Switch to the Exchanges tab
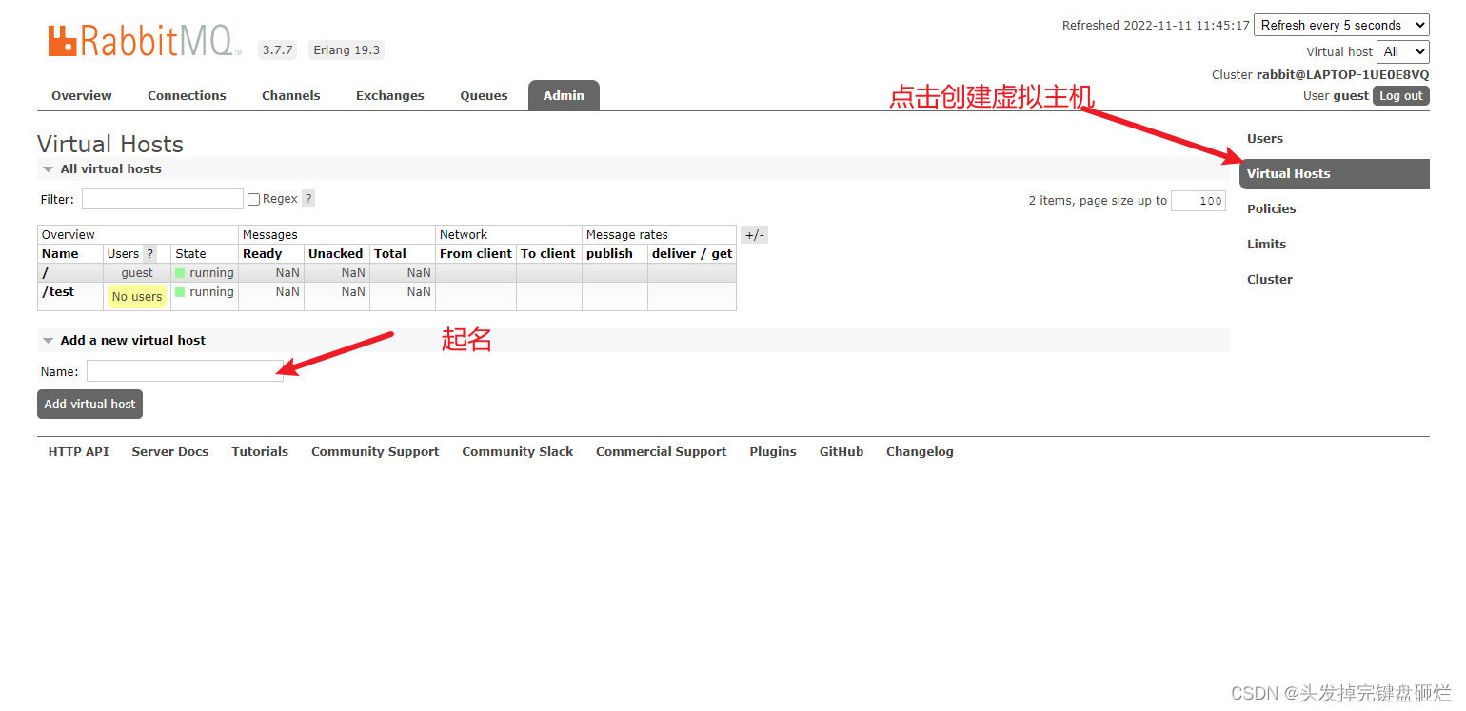The height and width of the screenshot is (711, 1466). 390,95
